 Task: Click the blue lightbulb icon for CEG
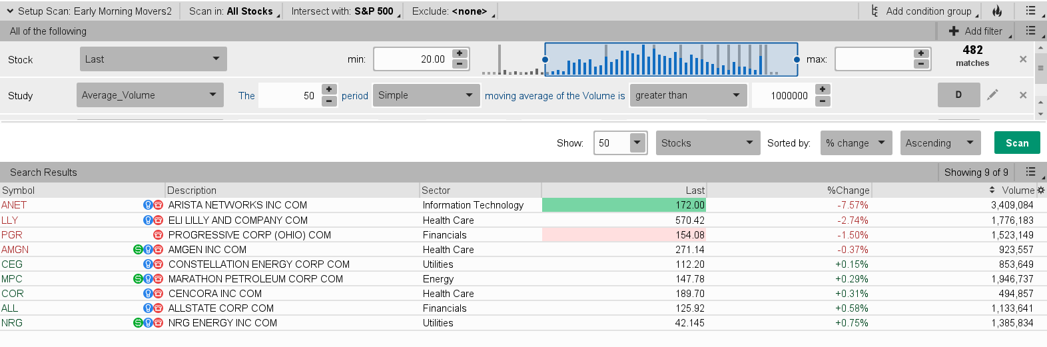pyautogui.click(x=148, y=264)
